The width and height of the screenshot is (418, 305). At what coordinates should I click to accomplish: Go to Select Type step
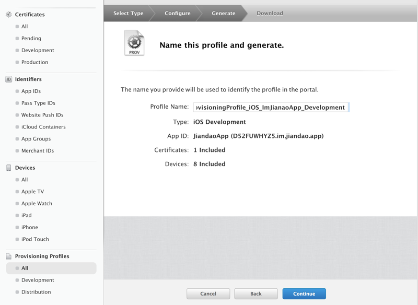pos(128,14)
